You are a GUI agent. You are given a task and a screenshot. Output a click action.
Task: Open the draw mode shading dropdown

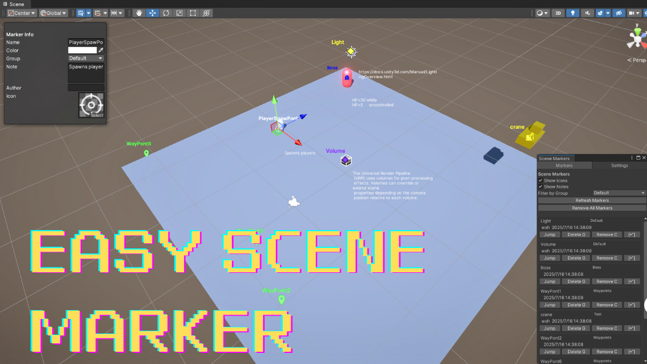point(542,13)
